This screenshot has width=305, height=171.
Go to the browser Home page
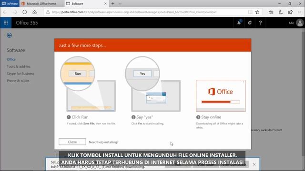tap(34, 12)
